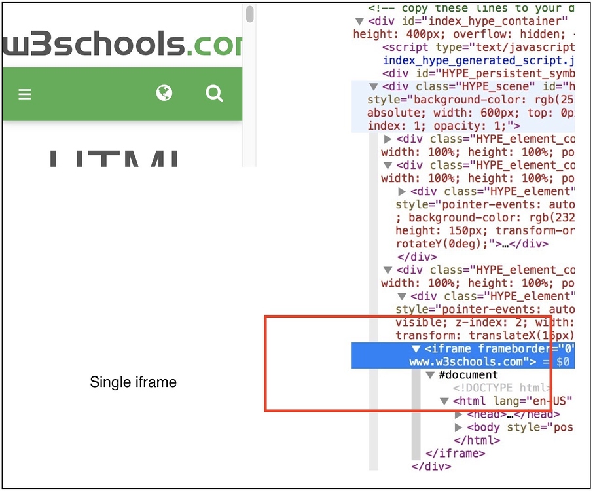Collapse the HYPE_scene div node

coord(374,86)
